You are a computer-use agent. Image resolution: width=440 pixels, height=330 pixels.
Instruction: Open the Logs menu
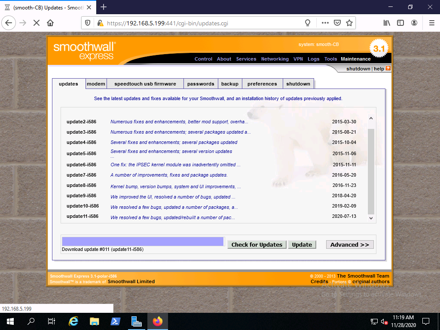tap(313, 59)
